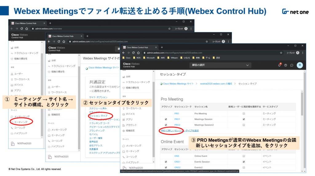
Task: Open メッセージング in front window sidebar
Action: pos(132,146)
